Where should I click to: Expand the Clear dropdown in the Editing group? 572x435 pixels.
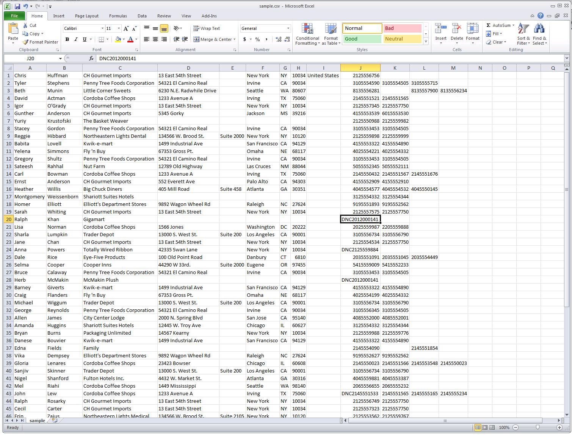(x=505, y=42)
